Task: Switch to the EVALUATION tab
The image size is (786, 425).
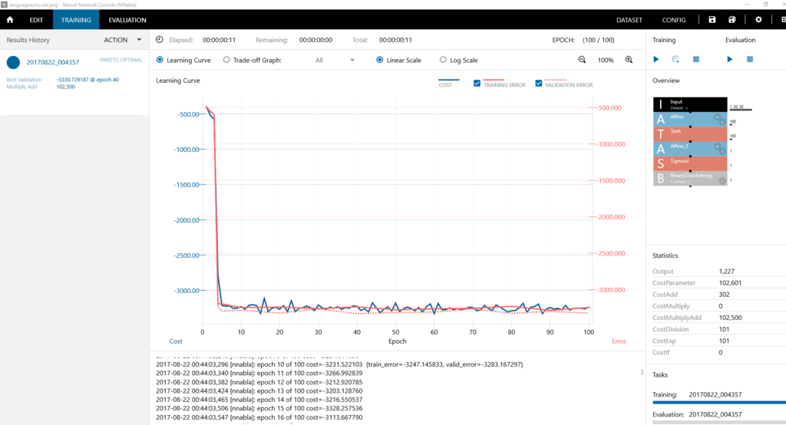Action: point(127,20)
